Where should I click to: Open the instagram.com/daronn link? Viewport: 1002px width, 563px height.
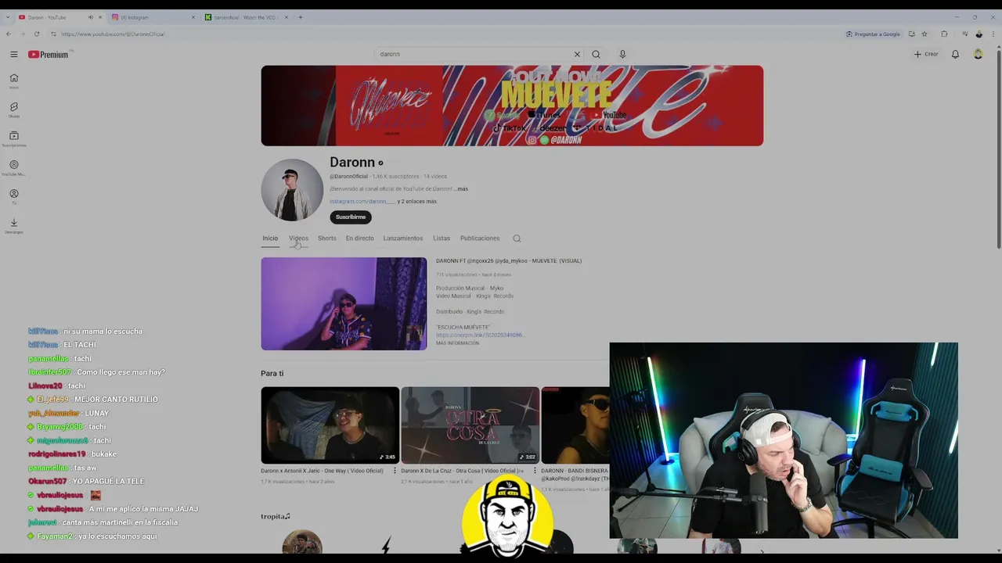click(362, 202)
